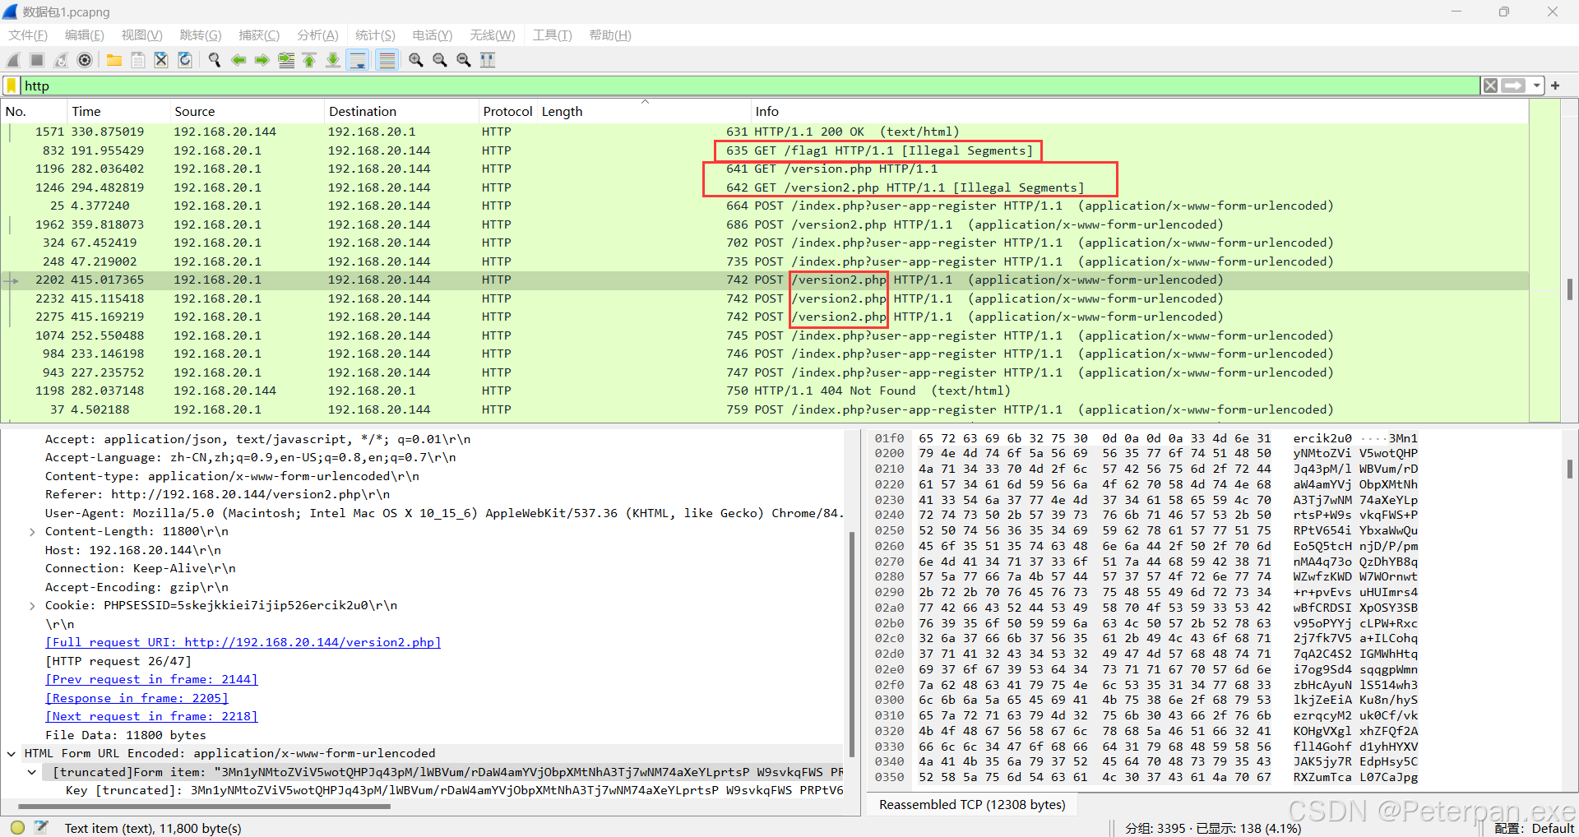
Task: Open display filter history dropdown
Action: (x=1536, y=86)
